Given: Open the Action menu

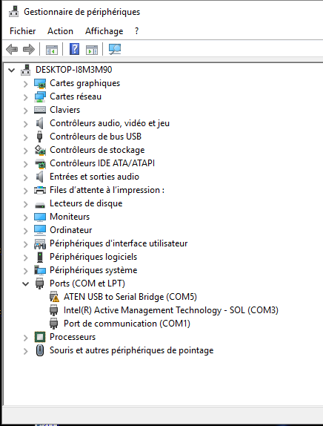Looking at the screenshot, I should pyautogui.click(x=60, y=31).
